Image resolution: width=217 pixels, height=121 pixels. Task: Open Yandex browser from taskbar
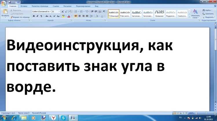point(54,118)
